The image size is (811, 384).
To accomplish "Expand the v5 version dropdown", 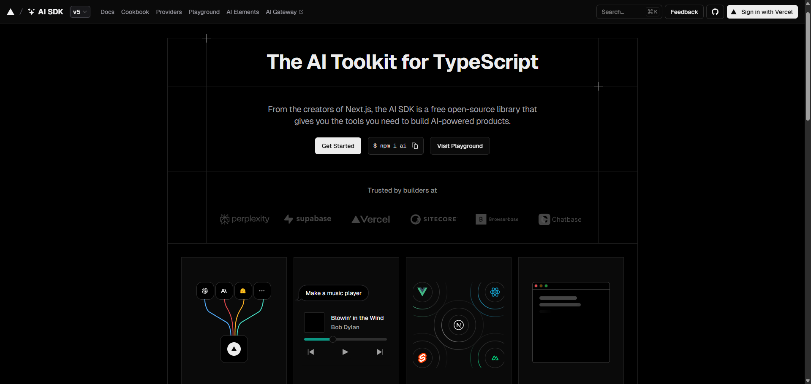I will tap(80, 12).
